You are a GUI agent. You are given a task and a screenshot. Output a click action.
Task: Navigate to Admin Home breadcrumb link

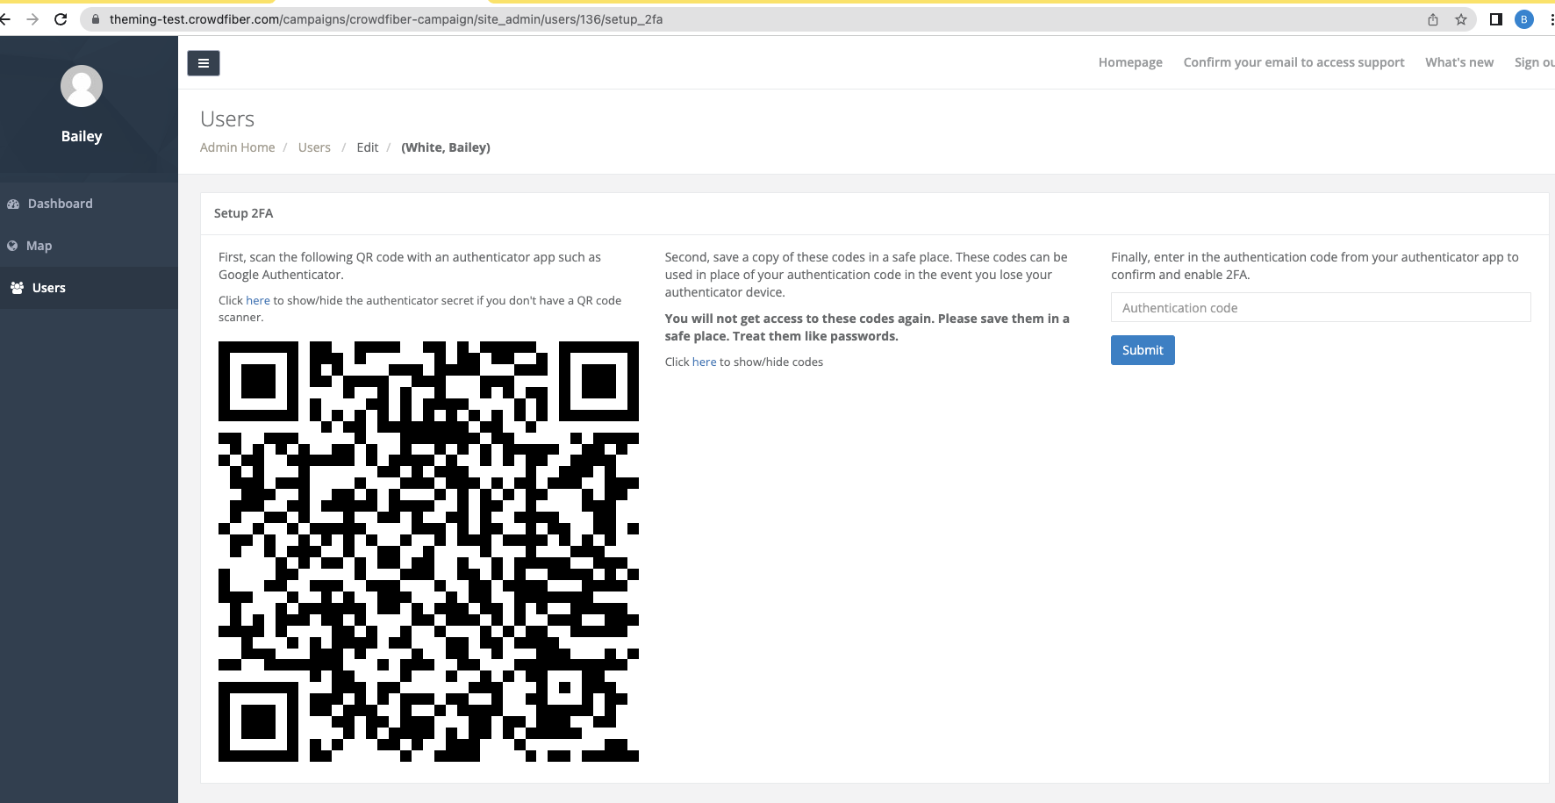point(236,147)
